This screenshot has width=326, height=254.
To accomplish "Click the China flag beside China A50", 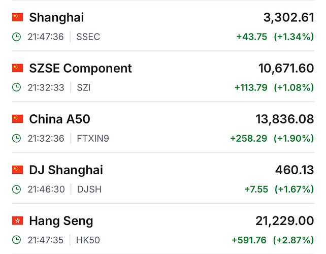I will 18,119.
